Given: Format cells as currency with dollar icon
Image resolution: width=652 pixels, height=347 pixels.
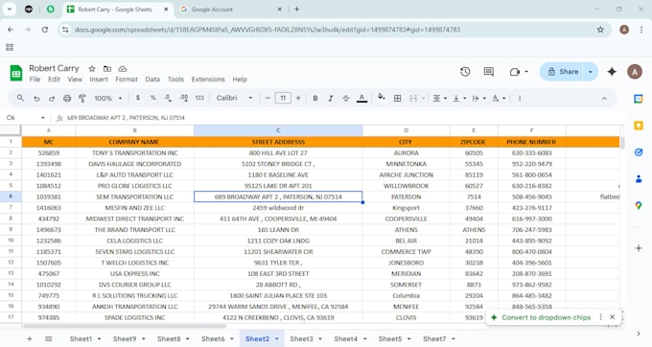Looking at the screenshot, I should (x=138, y=98).
